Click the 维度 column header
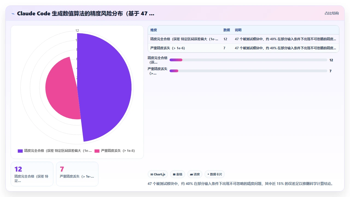This screenshot has width=350, height=197. (154, 30)
